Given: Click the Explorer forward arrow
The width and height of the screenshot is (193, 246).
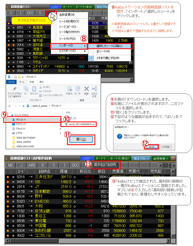Looking at the screenshot, I should tap(15, 106).
